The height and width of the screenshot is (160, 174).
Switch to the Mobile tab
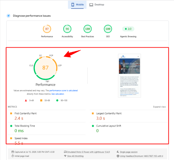[x=77, y=5]
